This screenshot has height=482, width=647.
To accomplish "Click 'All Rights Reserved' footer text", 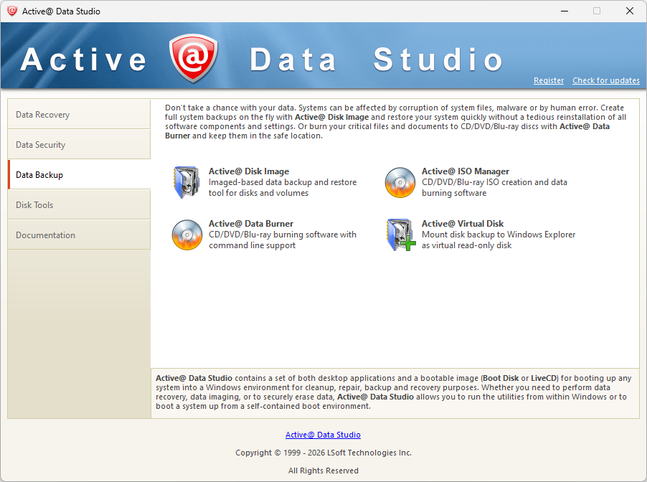I will click(x=323, y=471).
